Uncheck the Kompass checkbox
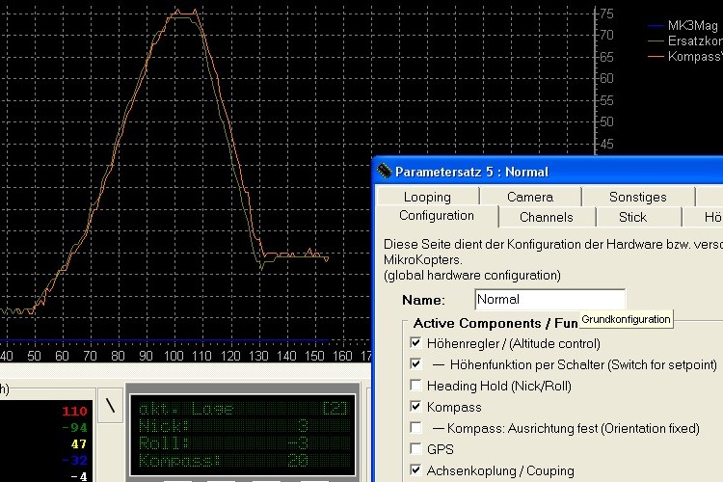Image resolution: width=723 pixels, height=482 pixels. pos(415,407)
